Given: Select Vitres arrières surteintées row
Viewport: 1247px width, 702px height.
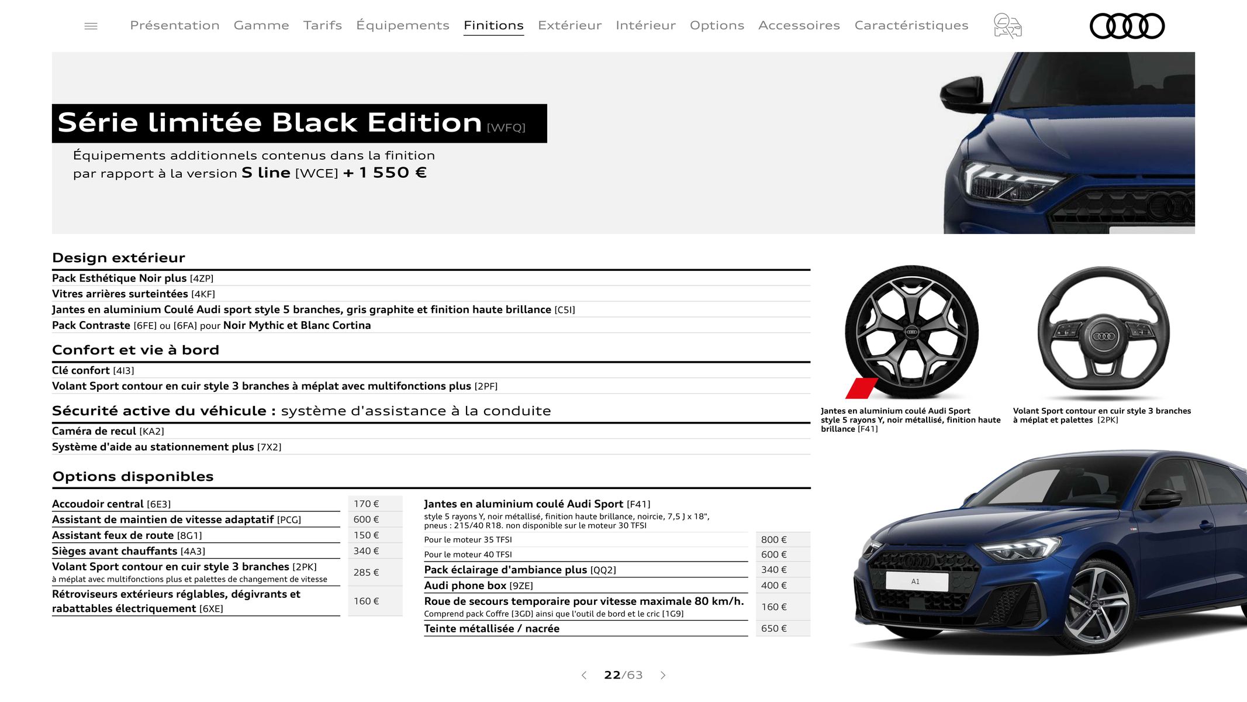Looking at the screenshot, I should [x=431, y=294].
